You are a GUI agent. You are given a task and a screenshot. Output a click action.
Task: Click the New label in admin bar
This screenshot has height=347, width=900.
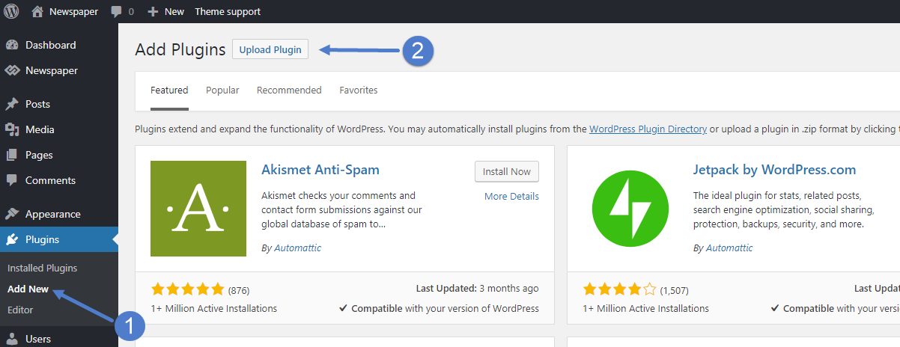(174, 11)
